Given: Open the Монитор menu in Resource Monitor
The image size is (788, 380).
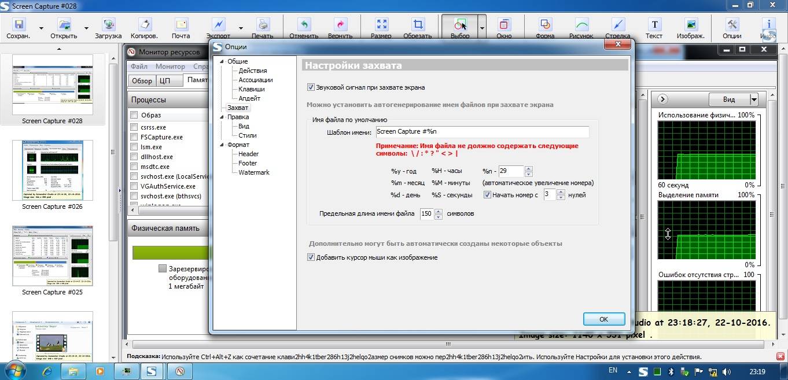Looking at the screenshot, I should (170, 67).
